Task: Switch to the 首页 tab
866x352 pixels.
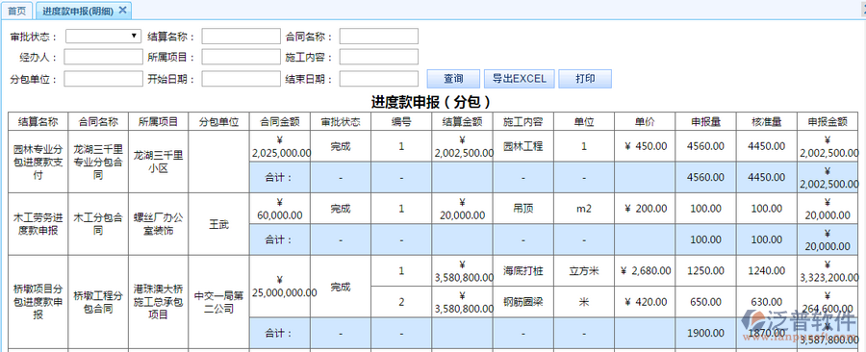Action: pos(16,11)
